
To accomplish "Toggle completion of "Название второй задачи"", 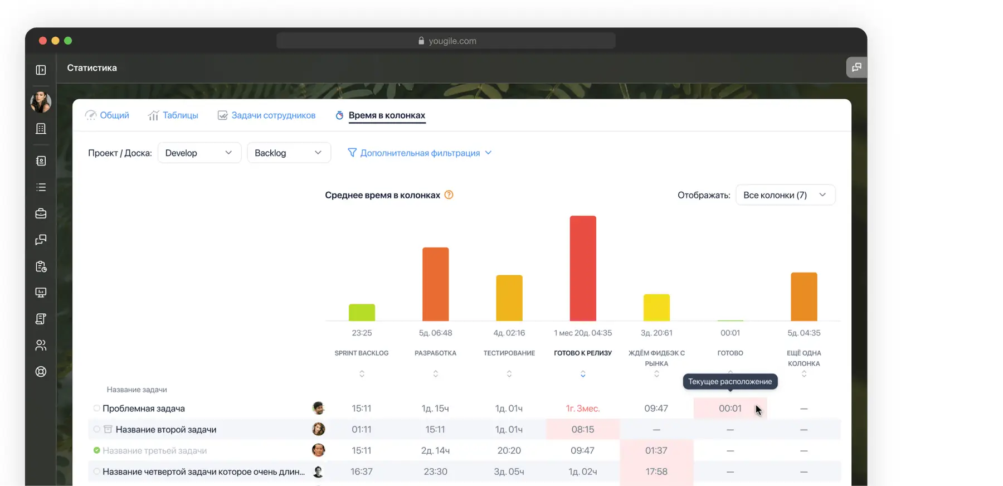I will (96, 429).
